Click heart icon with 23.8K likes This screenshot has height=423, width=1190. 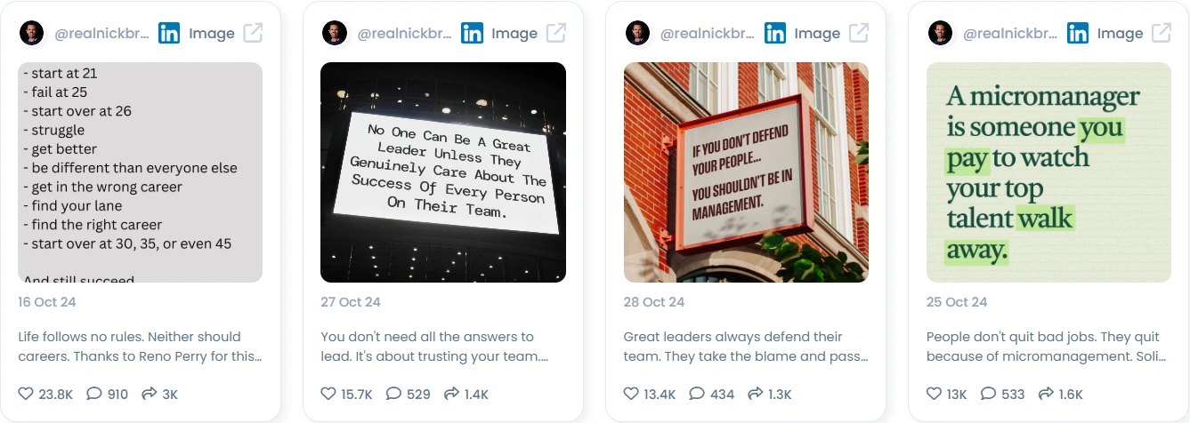click(26, 394)
